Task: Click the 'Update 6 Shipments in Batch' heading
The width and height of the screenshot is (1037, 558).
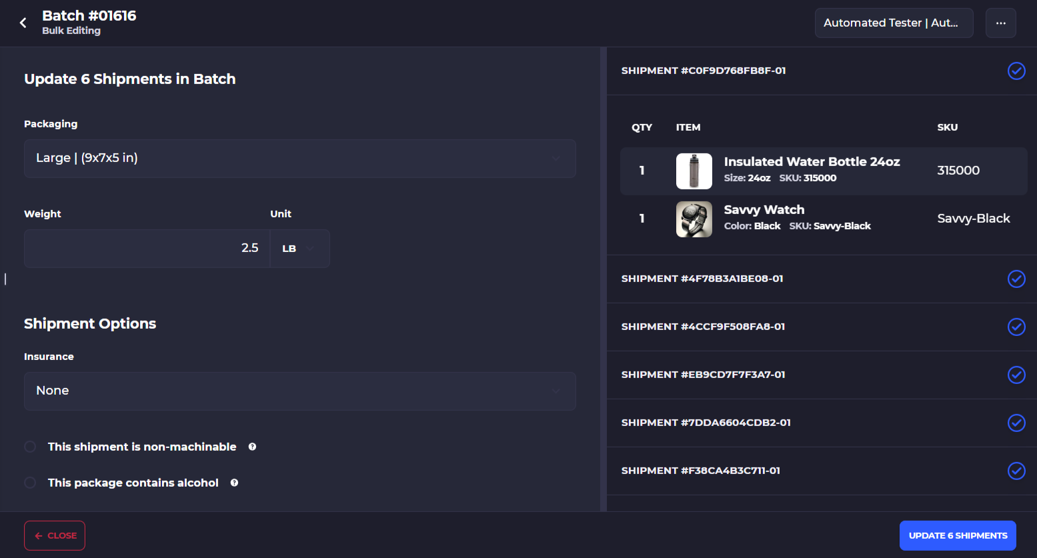Action: pos(130,79)
